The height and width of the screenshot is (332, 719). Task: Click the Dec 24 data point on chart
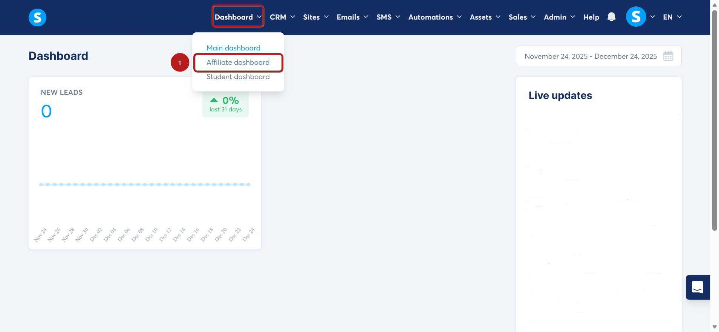tap(249, 184)
